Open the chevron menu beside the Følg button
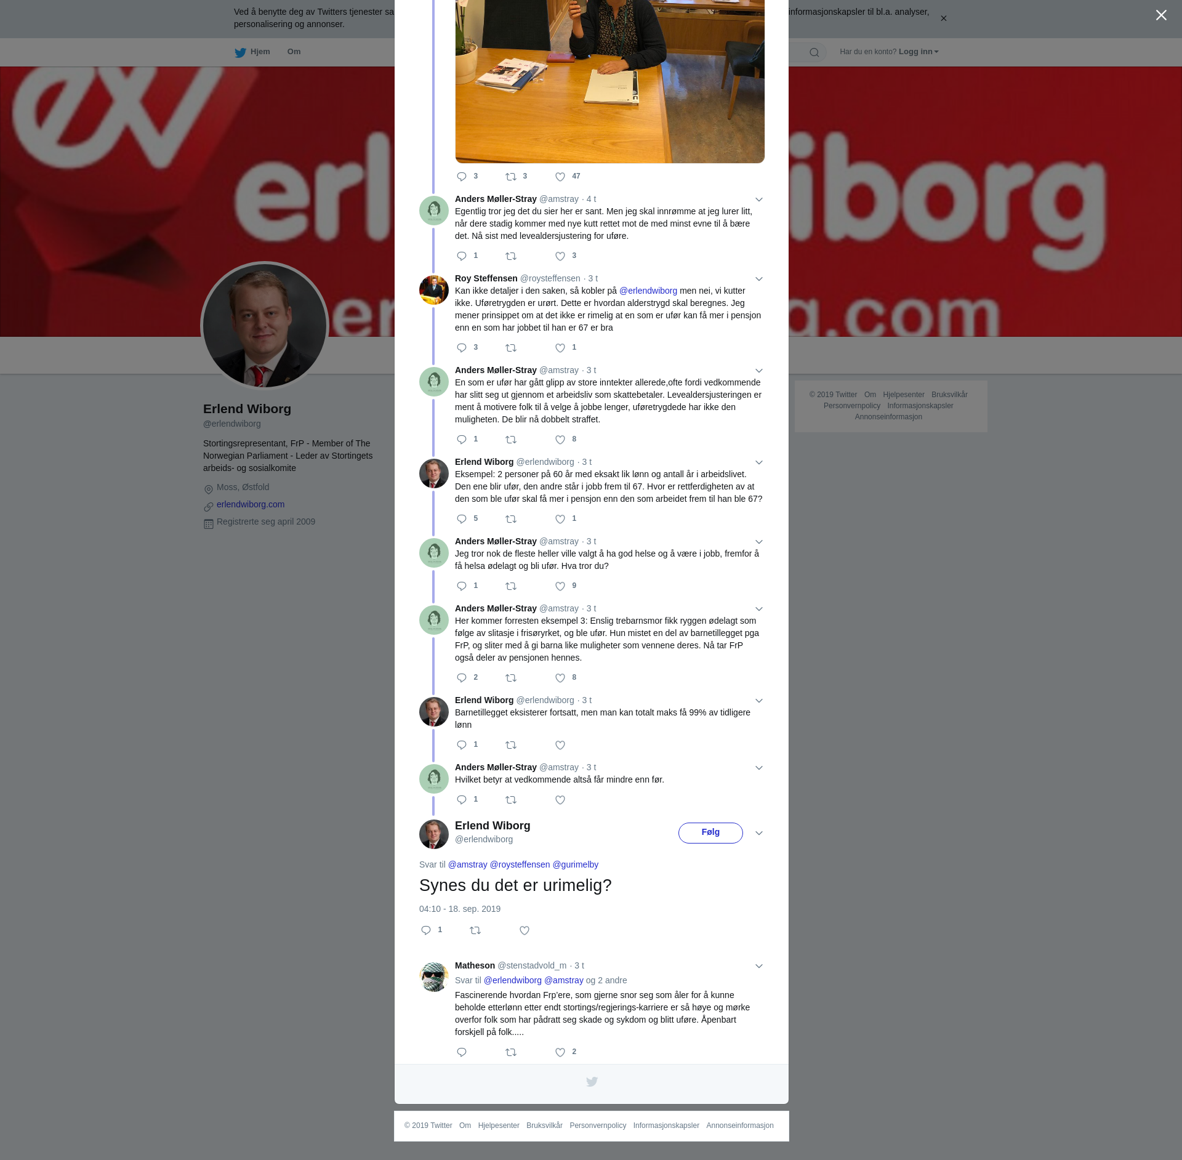 click(759, 833)
